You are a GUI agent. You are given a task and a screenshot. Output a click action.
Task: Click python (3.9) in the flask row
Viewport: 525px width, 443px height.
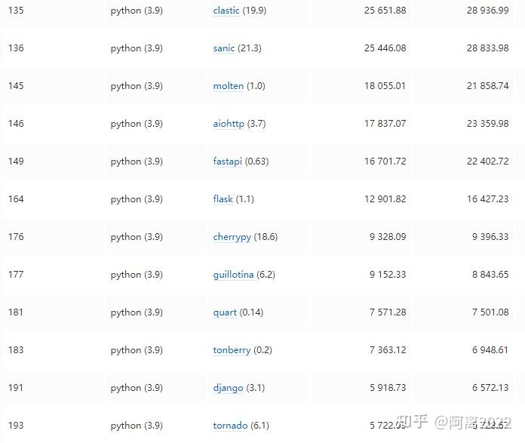click(137, 199)
